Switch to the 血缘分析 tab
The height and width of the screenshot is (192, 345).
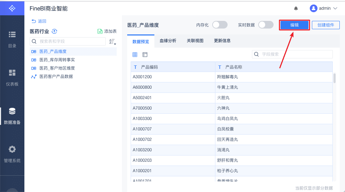[x=168, y=41]
